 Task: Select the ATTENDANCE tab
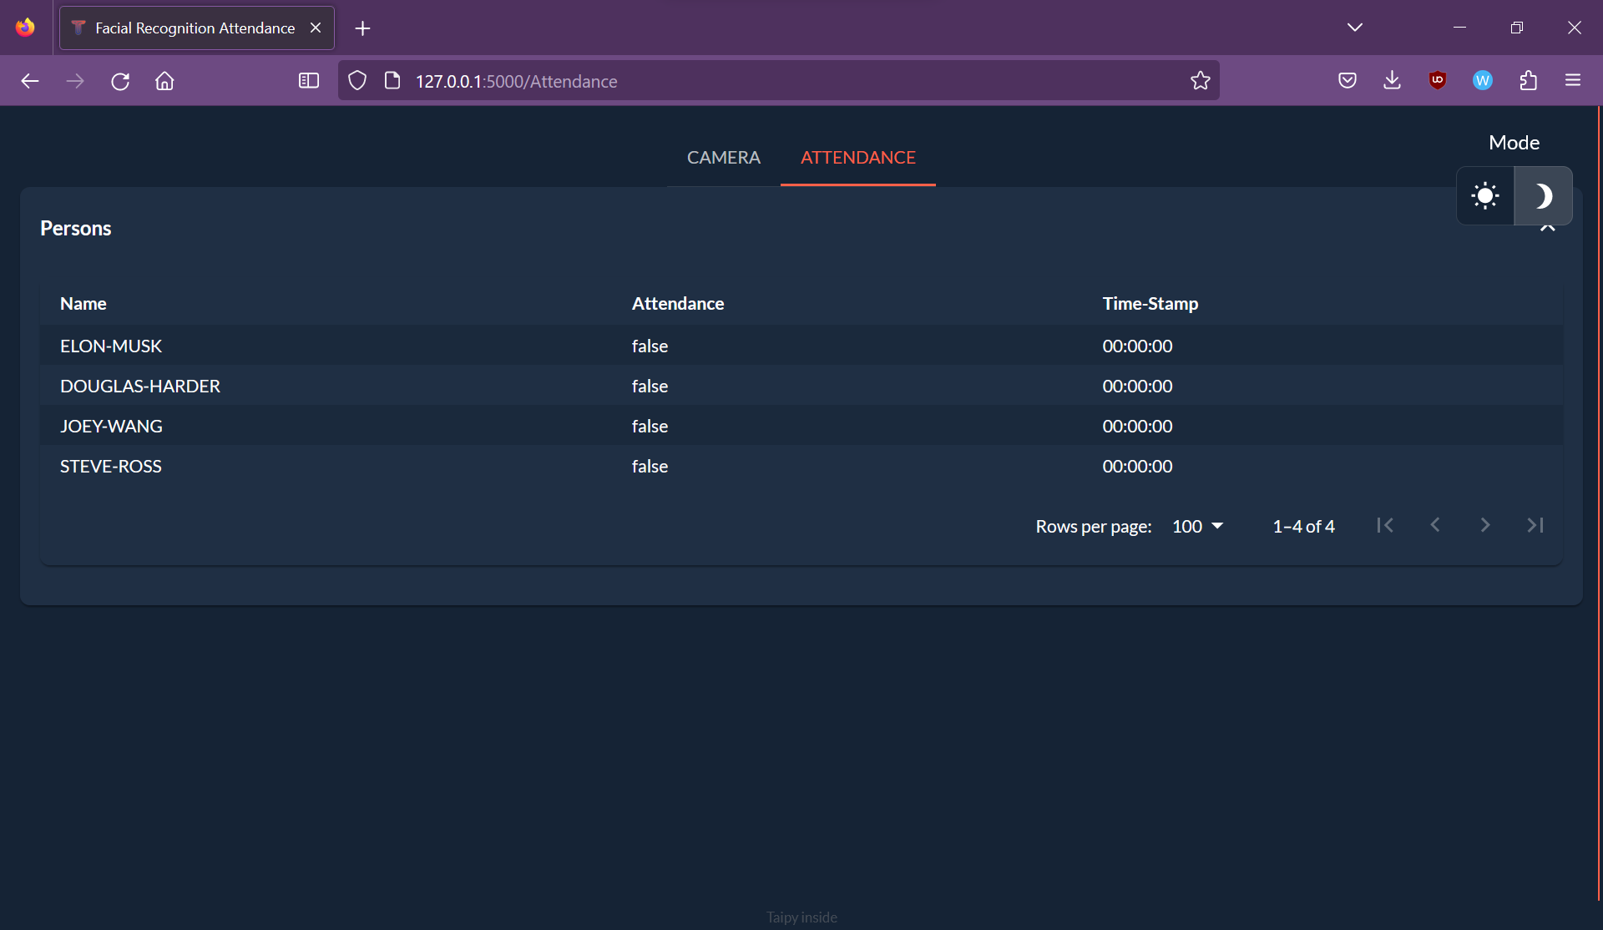pos(857,158)
